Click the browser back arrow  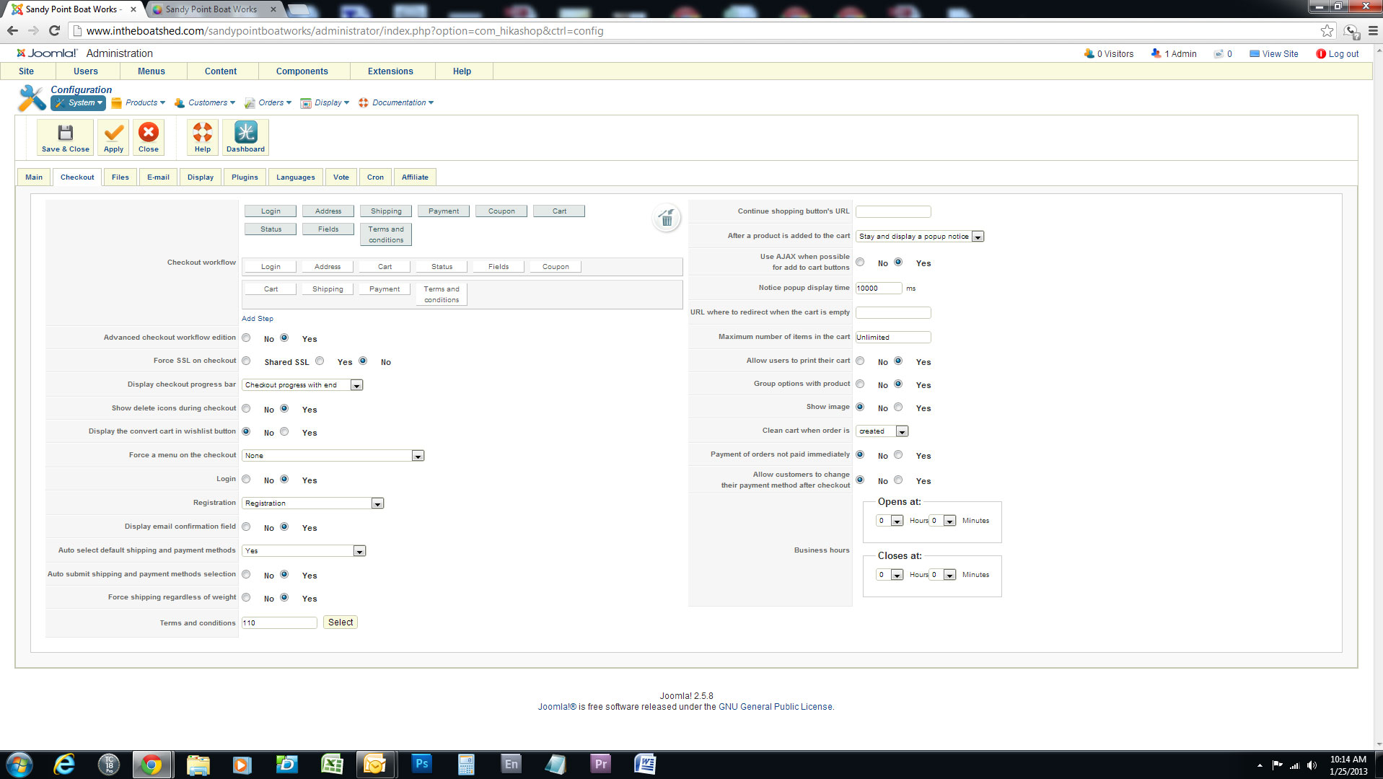pyautogui.click(x=12, y=30)
